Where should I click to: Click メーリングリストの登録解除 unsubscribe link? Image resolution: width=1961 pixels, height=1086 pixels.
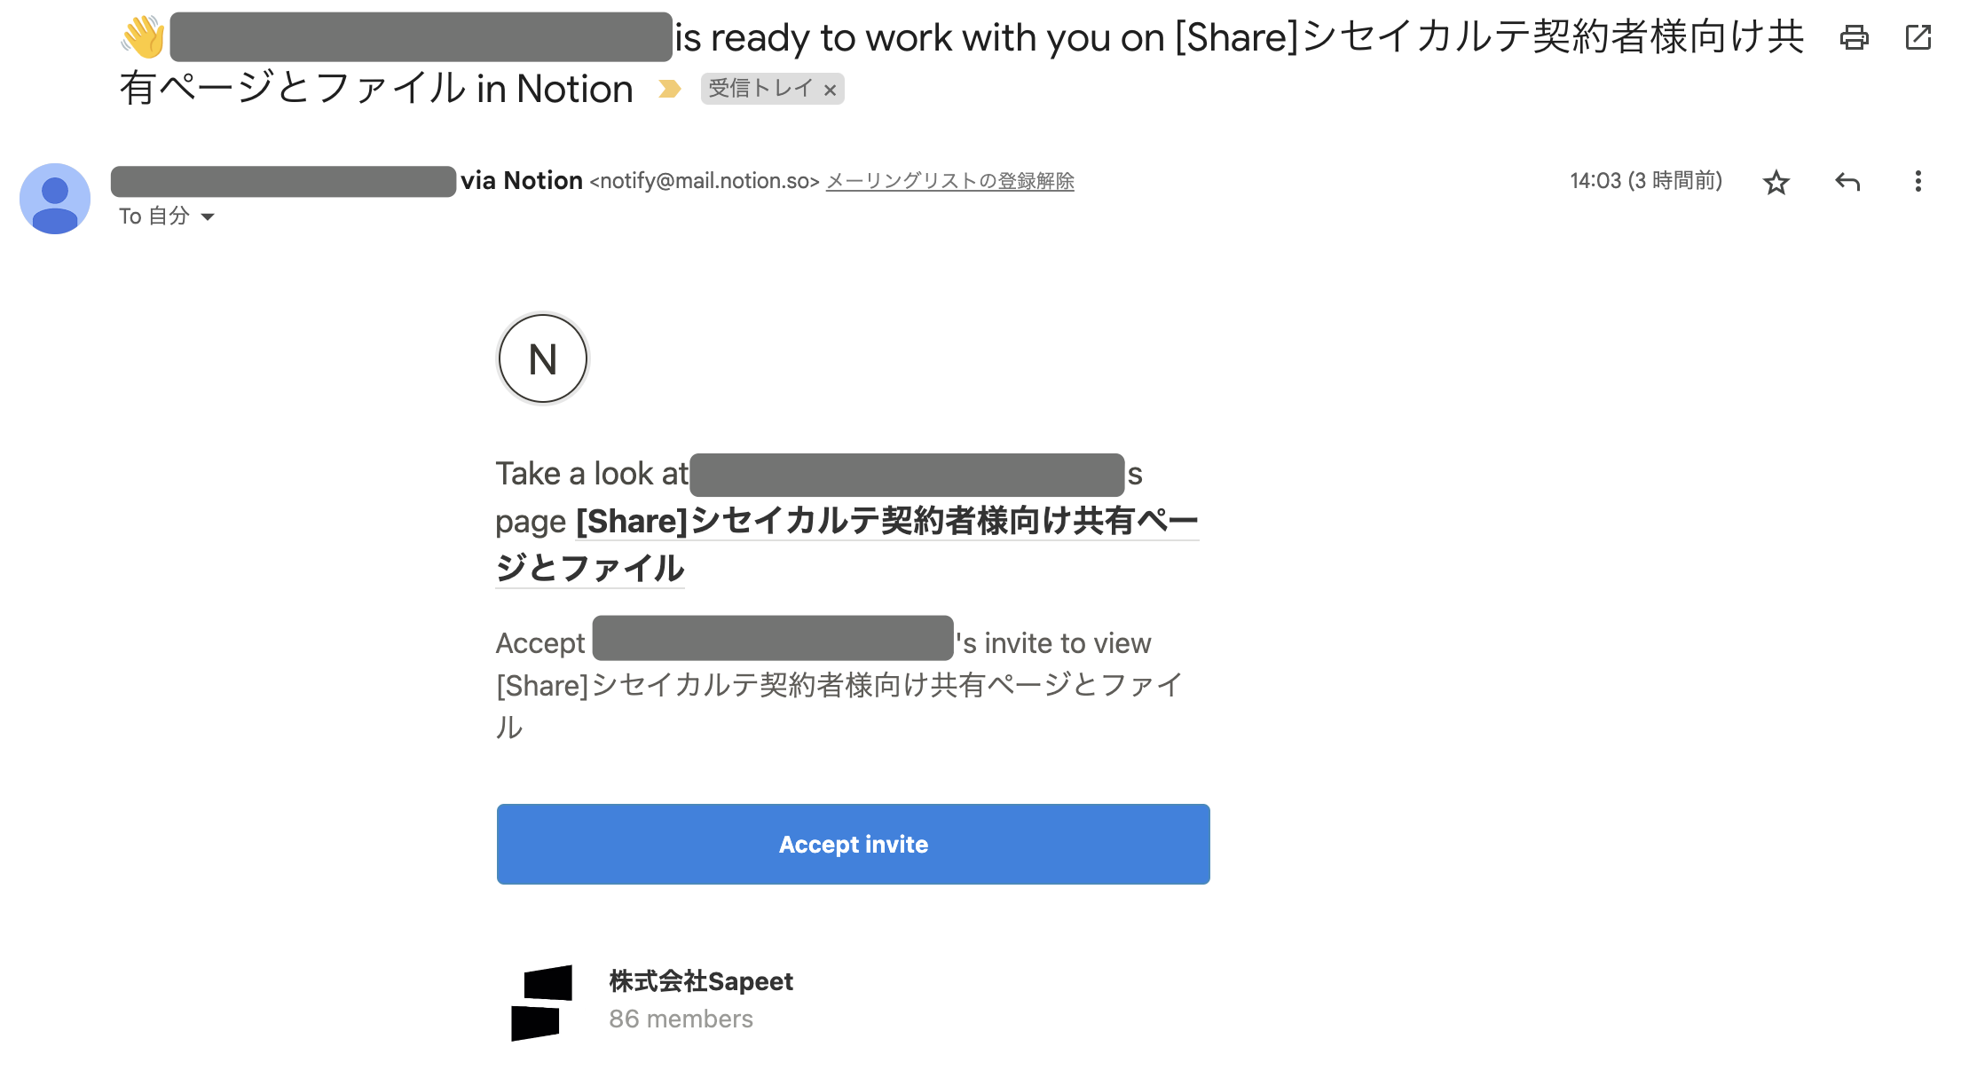point(949,181)
